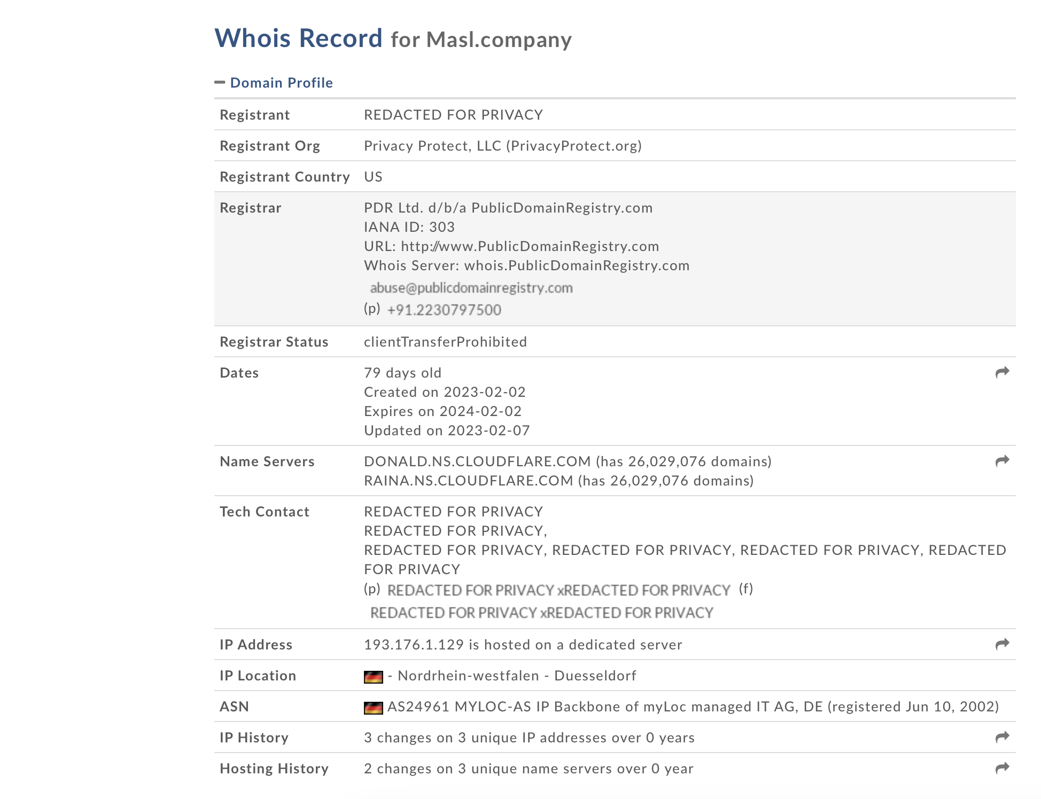Click the Whois Server: whois.PublicDomainRegistry.com line

[x=526, y=265]
